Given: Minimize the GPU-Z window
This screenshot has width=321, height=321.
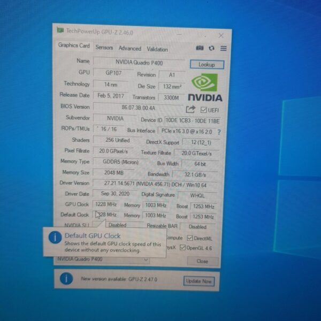Looking at the screenshot, I should 179,34.
